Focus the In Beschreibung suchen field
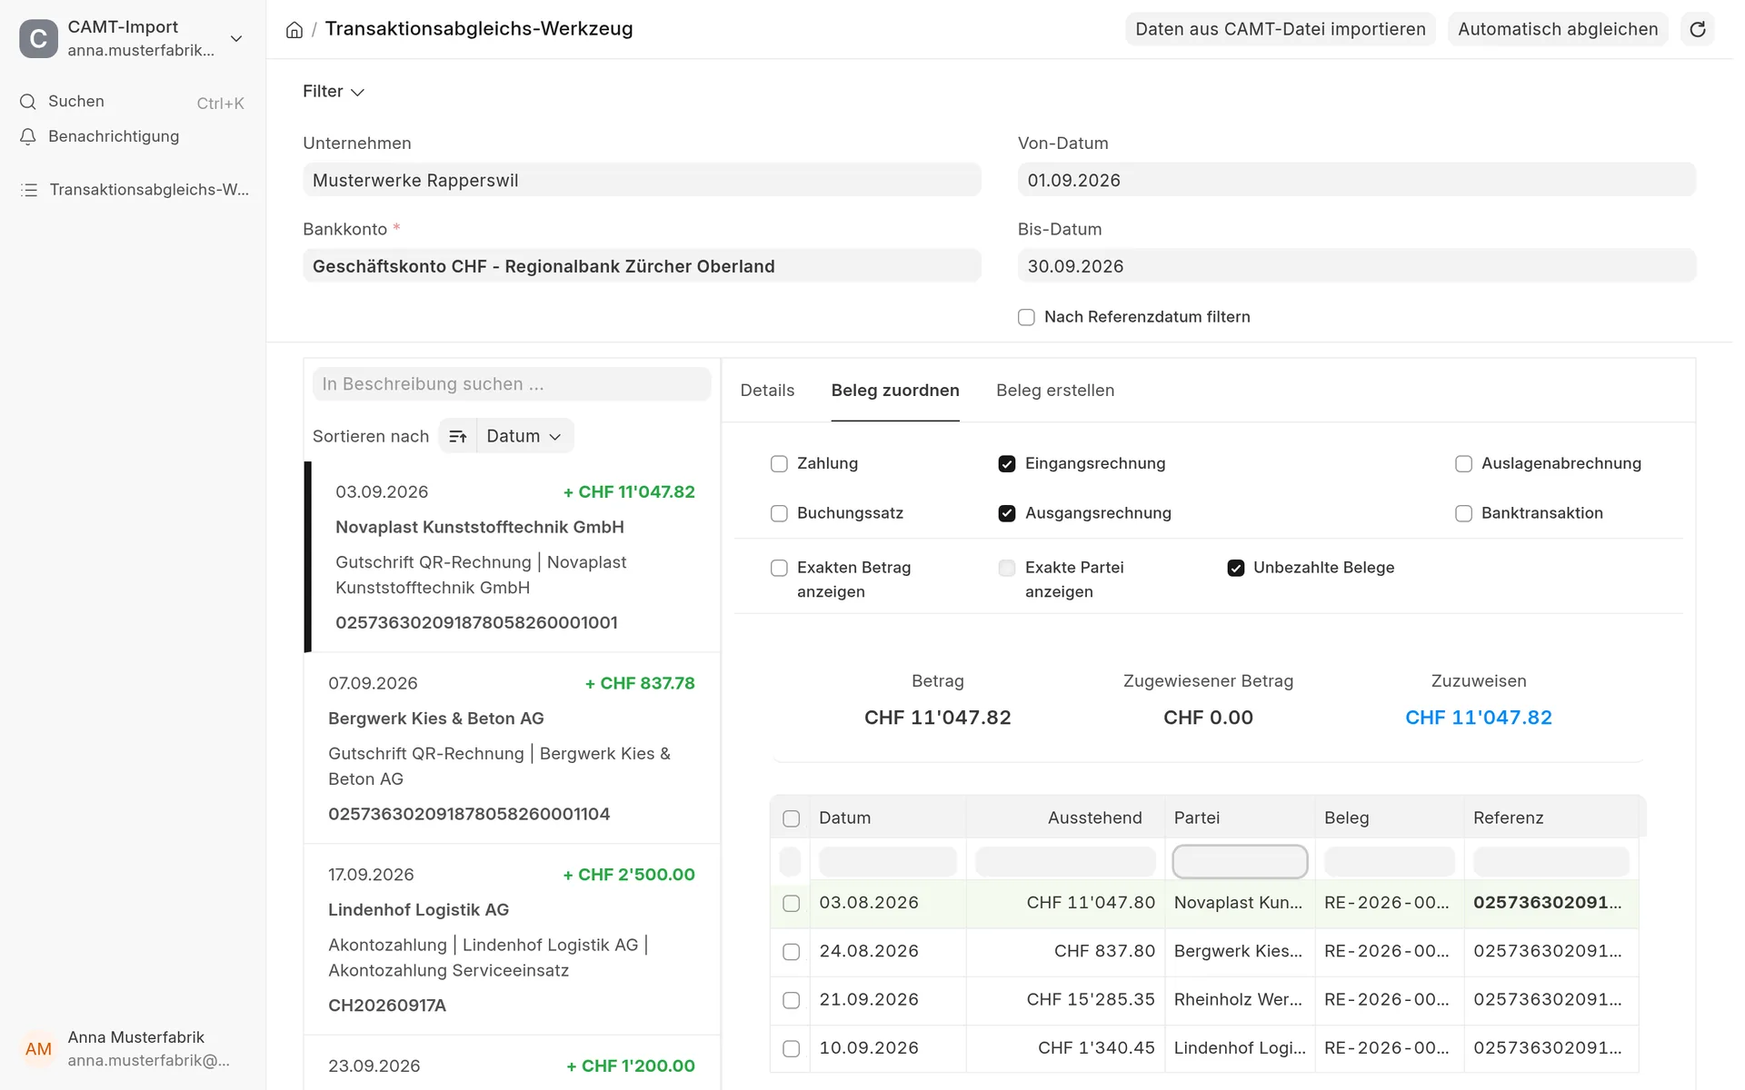Viewport: 1745px width, 1090px height. click(x=512, y=384)
